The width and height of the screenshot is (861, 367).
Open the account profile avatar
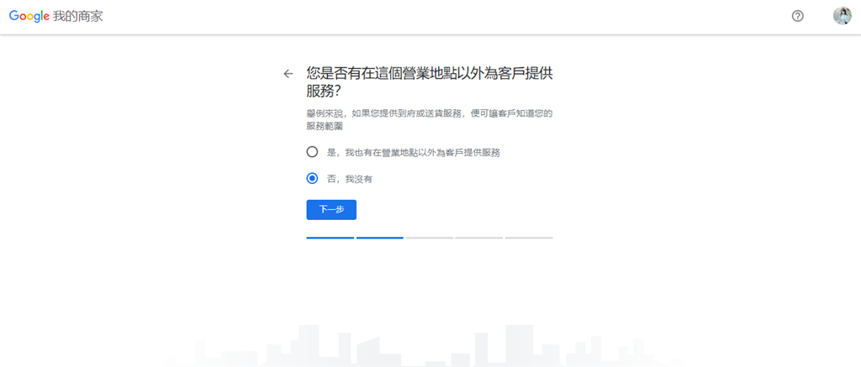pos(842,16)
